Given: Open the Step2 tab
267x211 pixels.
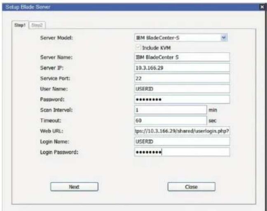Looking at the screenshot, I should tap(37, 25).
